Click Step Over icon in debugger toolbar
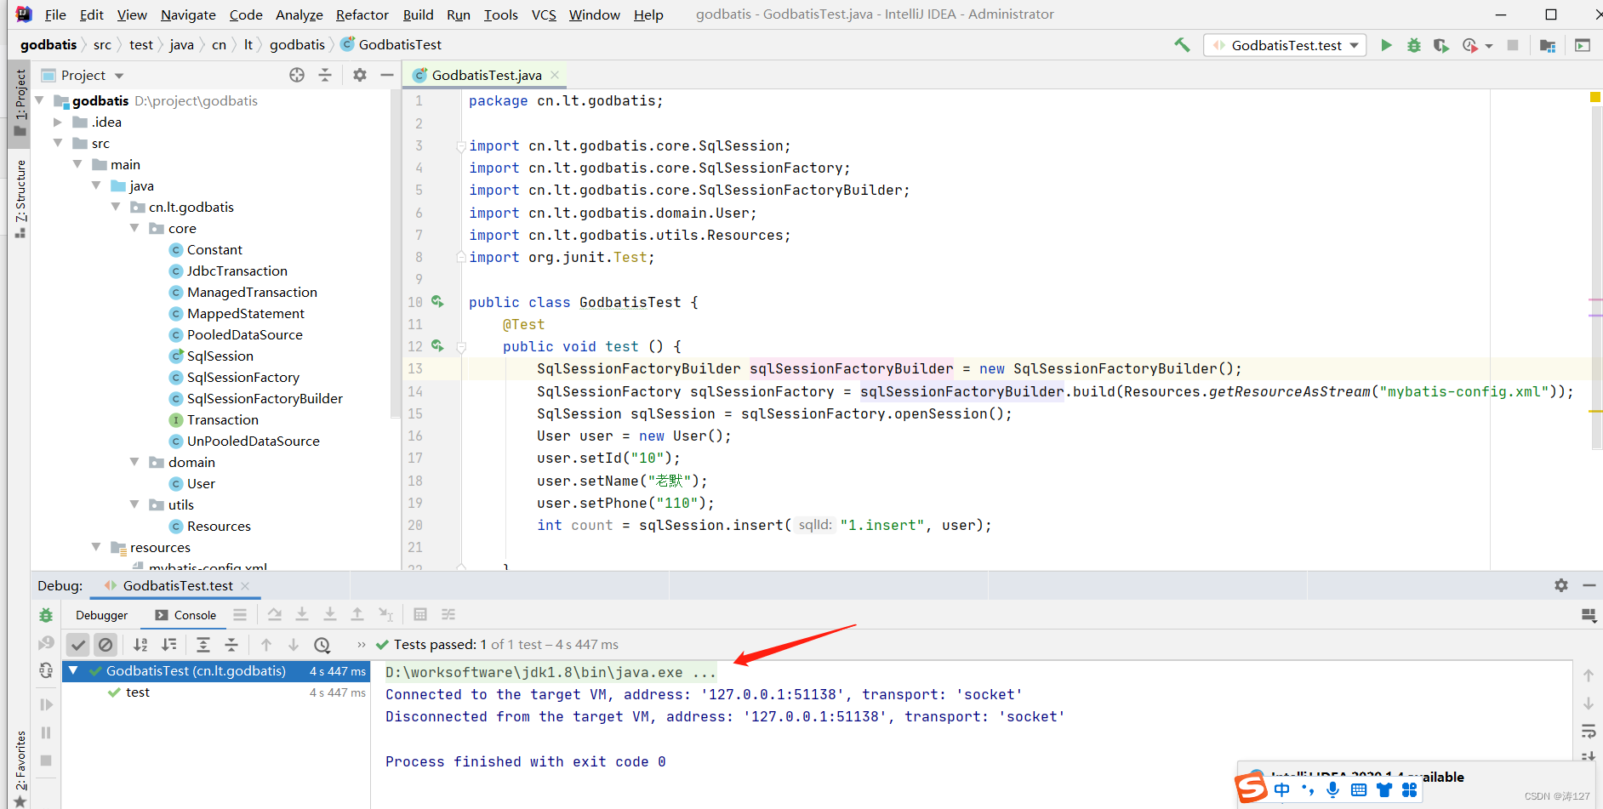Screen dimensions: 1603x809 274,614
